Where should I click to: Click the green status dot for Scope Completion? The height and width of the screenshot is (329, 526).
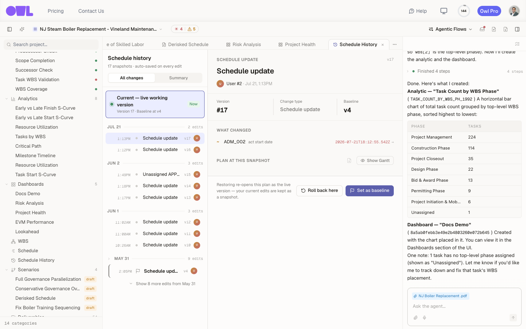(96, 61)
